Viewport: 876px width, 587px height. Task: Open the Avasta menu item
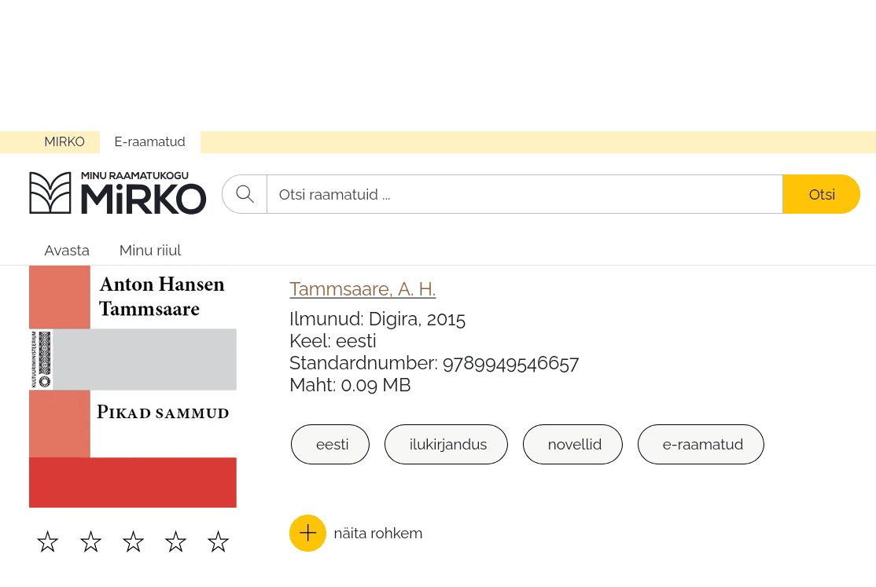67,250
